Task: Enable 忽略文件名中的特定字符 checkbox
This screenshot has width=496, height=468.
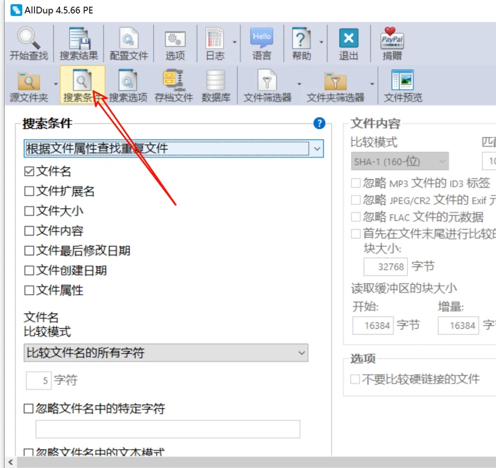Action: pos(28,408)
